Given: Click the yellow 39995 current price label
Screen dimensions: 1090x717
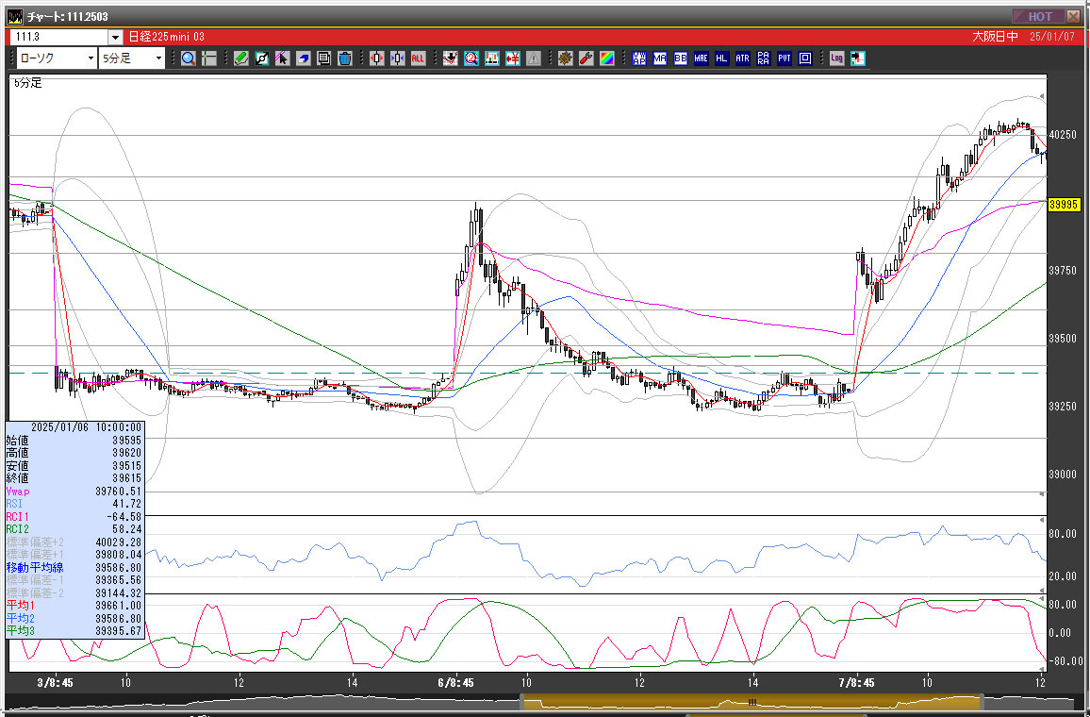Looking at the screenshot, I should coord(1064,205).
